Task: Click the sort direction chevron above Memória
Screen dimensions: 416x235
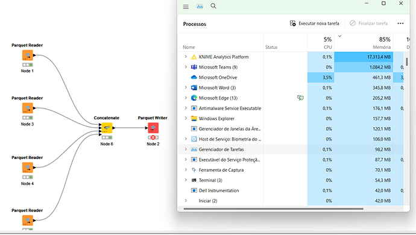Action: (339, 36)
